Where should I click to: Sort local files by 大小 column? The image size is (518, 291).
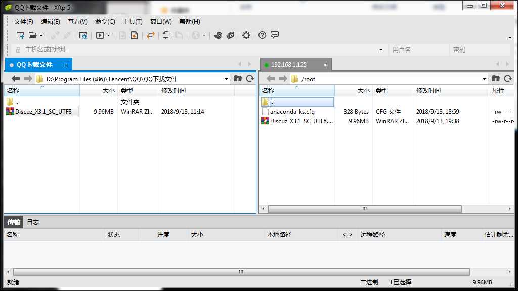tap(99, 91)
